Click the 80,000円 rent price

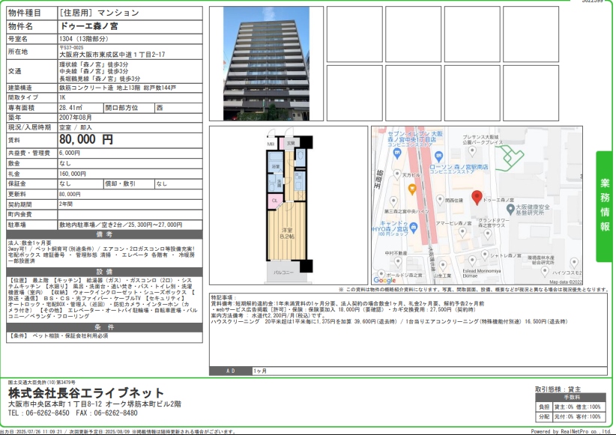86,139
